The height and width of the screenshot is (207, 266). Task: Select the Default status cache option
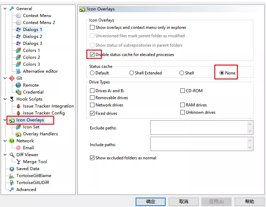(x=92, y=73)
